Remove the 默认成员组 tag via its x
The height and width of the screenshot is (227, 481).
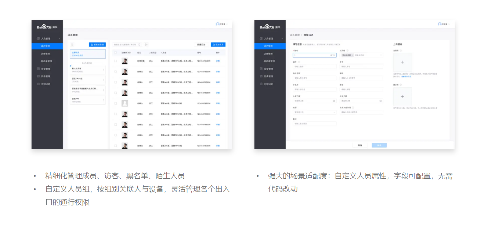(352, 55)
